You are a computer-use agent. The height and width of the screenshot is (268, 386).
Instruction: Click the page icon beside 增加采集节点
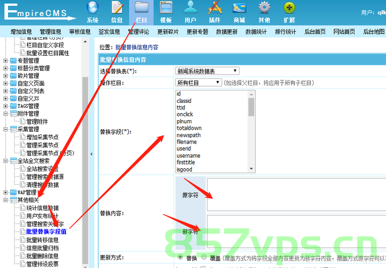click(x=23, y=137)
